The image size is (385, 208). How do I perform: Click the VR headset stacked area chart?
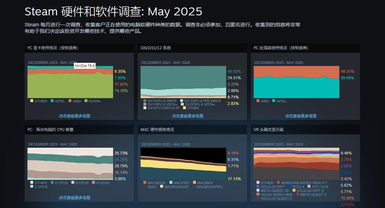(296, 164)
